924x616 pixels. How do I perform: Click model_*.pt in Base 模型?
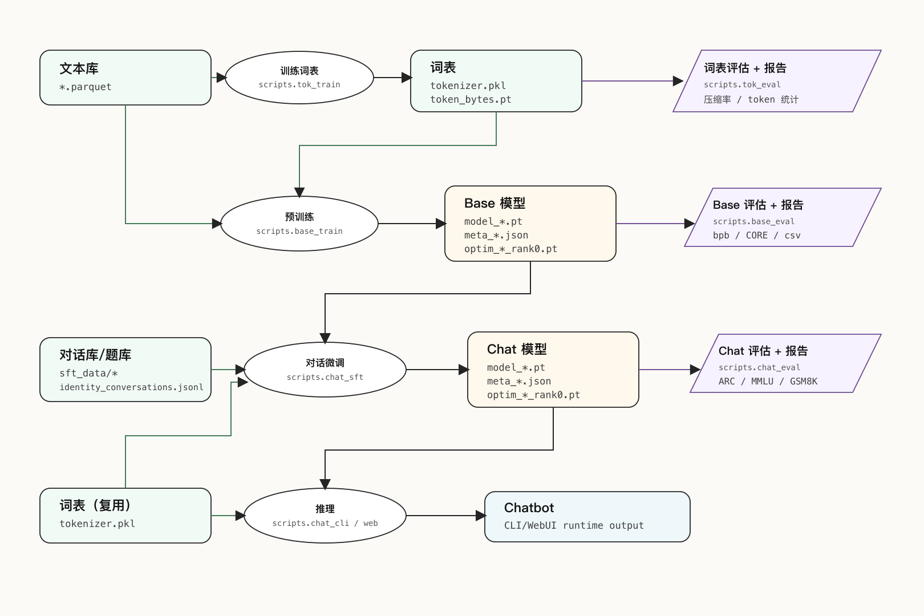coord(493,221)
